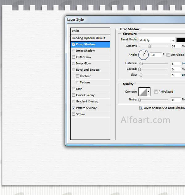
Task: Enable the Gradient Overlay checkbox
Action: [x=74, y=101]
